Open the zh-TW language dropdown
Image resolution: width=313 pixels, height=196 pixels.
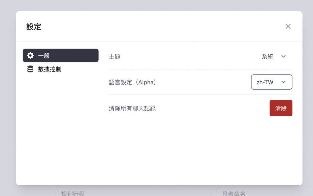pos(271,82)
